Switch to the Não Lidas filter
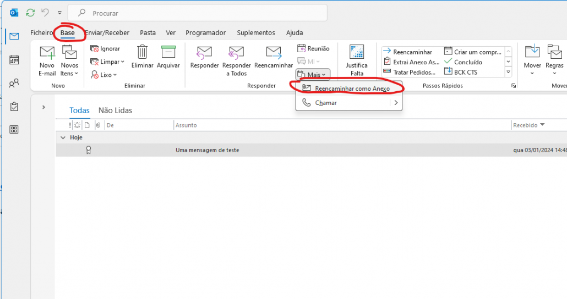Screen dimensions: 567x299 coord(115,110)
